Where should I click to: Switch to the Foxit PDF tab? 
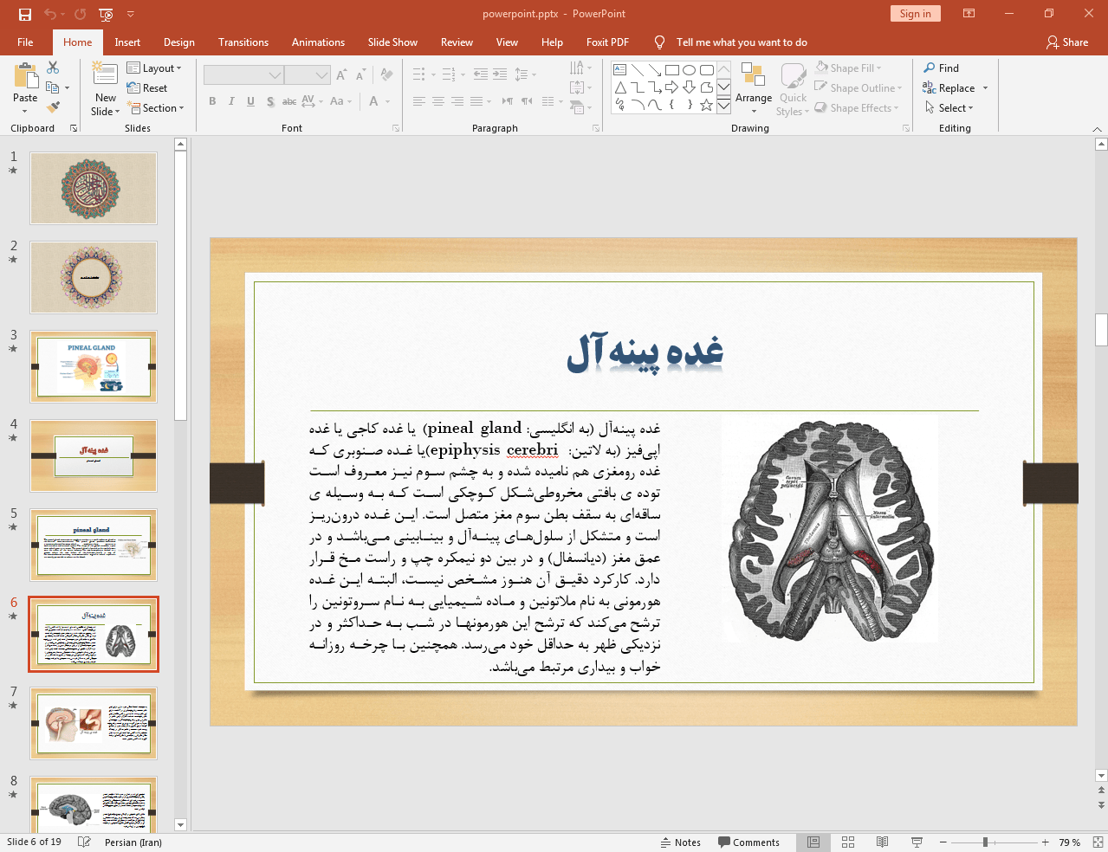pos(607,42)
